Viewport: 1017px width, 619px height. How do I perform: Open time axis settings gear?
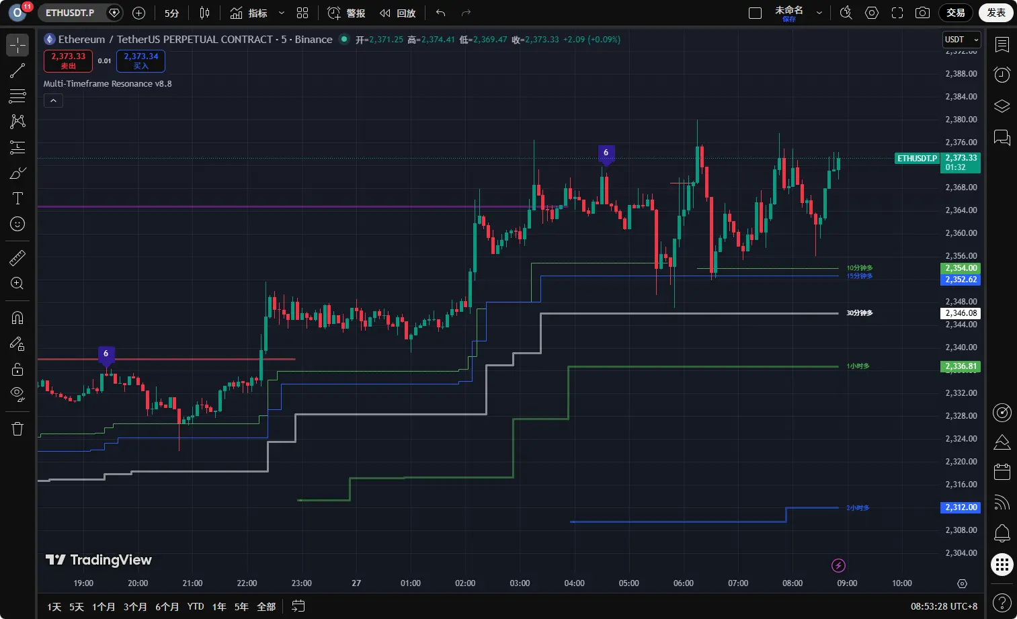tap(962, 583)
